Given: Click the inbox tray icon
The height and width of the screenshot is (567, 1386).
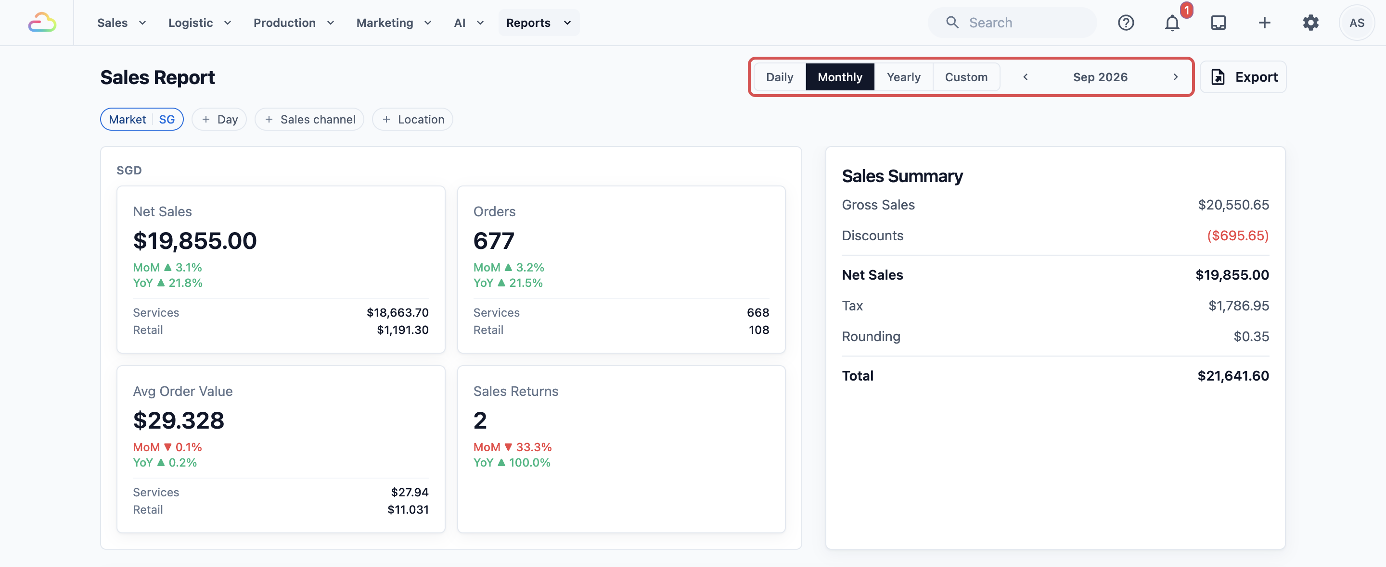Looking at the screenshot, I should coord(1218,23).
